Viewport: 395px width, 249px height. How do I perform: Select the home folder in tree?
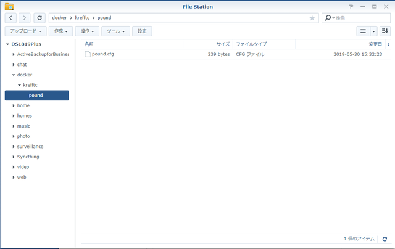(x=23, y=105)
